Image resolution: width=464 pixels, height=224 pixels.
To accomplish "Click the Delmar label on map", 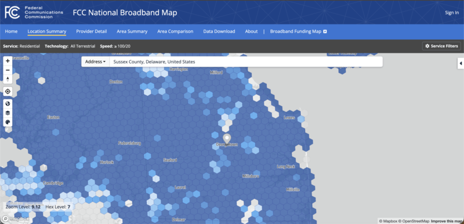I will tap(179, 219).
